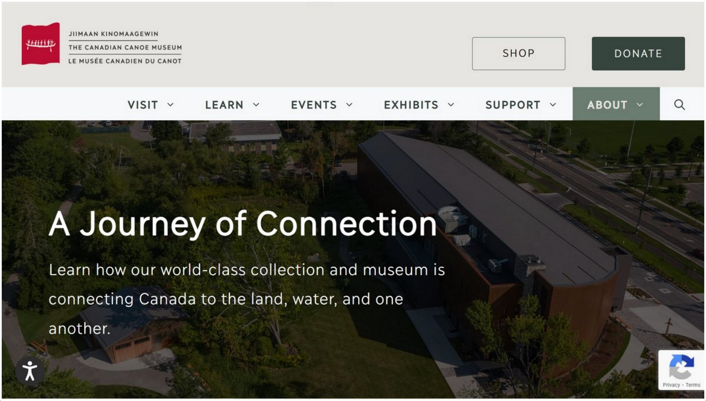Go to the About section
Screen dimensions: 706x401
point(607,105)
